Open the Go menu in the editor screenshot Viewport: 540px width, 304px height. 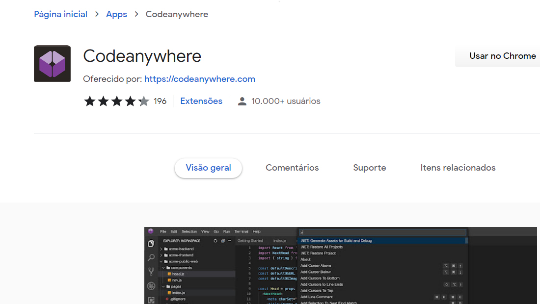216,232
